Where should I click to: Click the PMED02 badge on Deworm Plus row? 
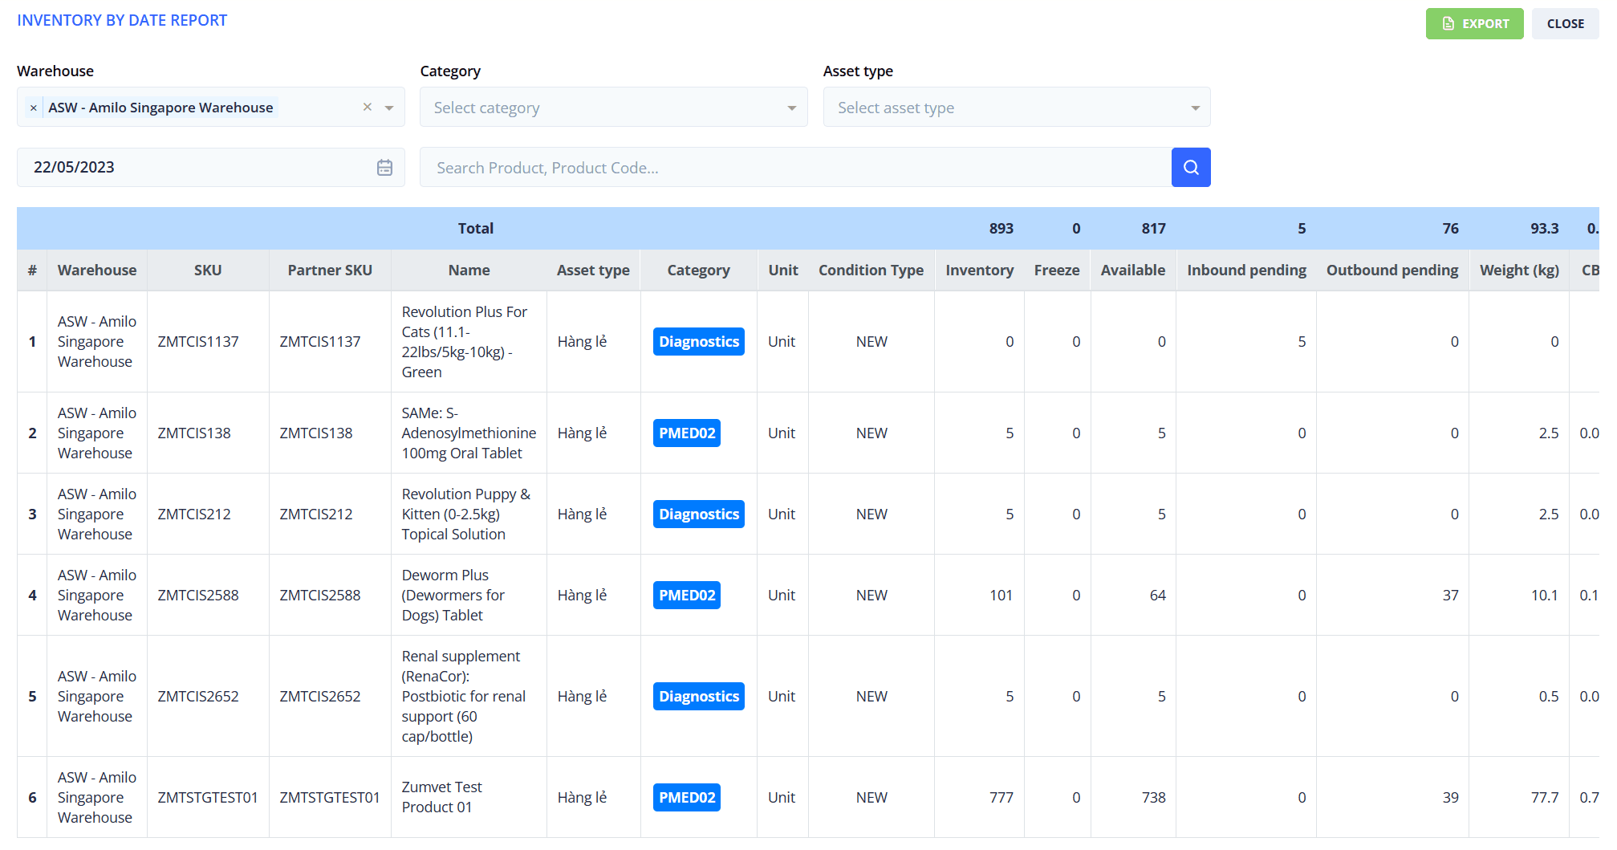coord(686,595)
